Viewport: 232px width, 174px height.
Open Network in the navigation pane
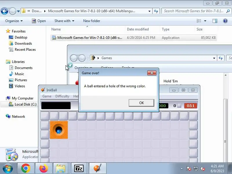(x=18, y=117)
